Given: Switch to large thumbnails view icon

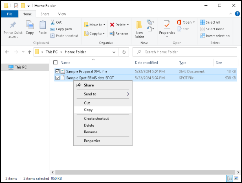Looking at the screenshot, I should pos(236,179).
